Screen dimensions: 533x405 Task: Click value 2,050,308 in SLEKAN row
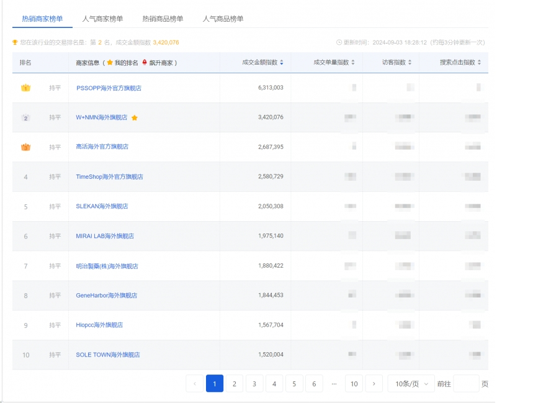click(x=271, y=206)
